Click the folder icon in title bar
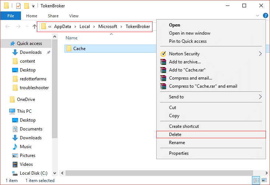 tap(6, 6)
